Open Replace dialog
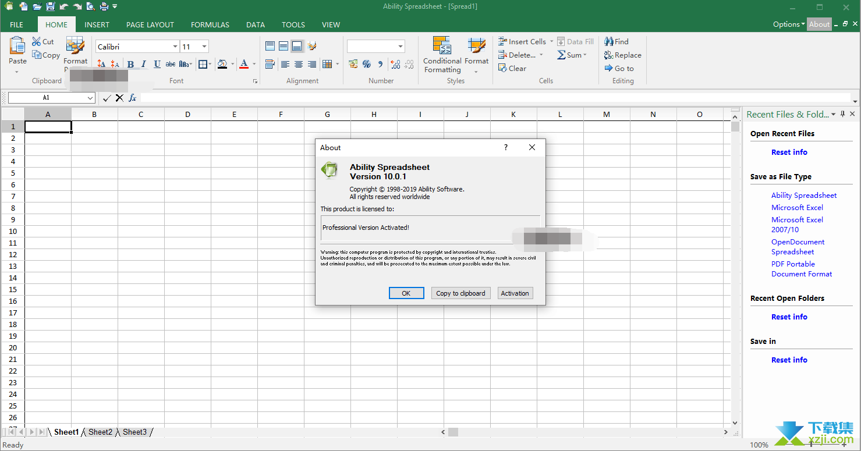This screenshot has height=451, width=861. coord(623,55)
